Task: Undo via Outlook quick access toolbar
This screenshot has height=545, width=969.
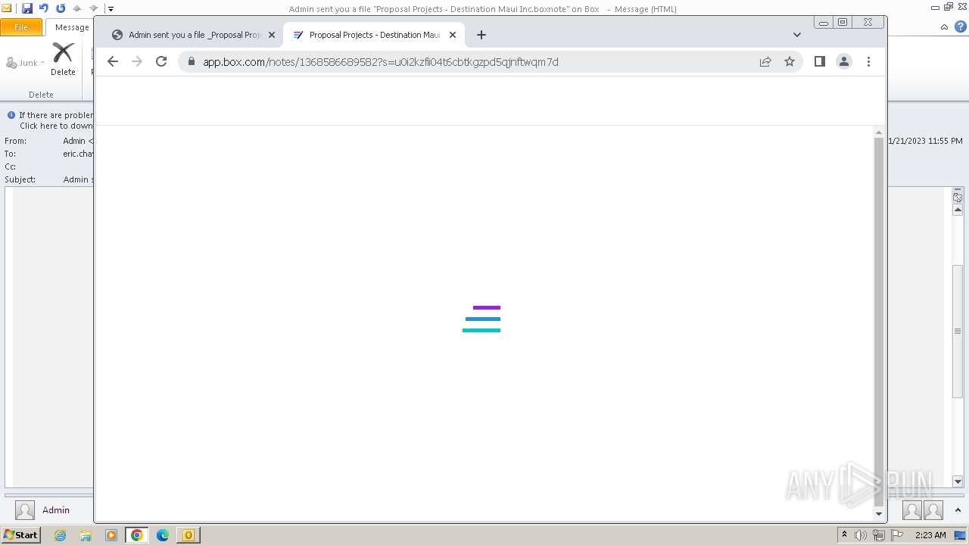Action: tap(44, 8)
